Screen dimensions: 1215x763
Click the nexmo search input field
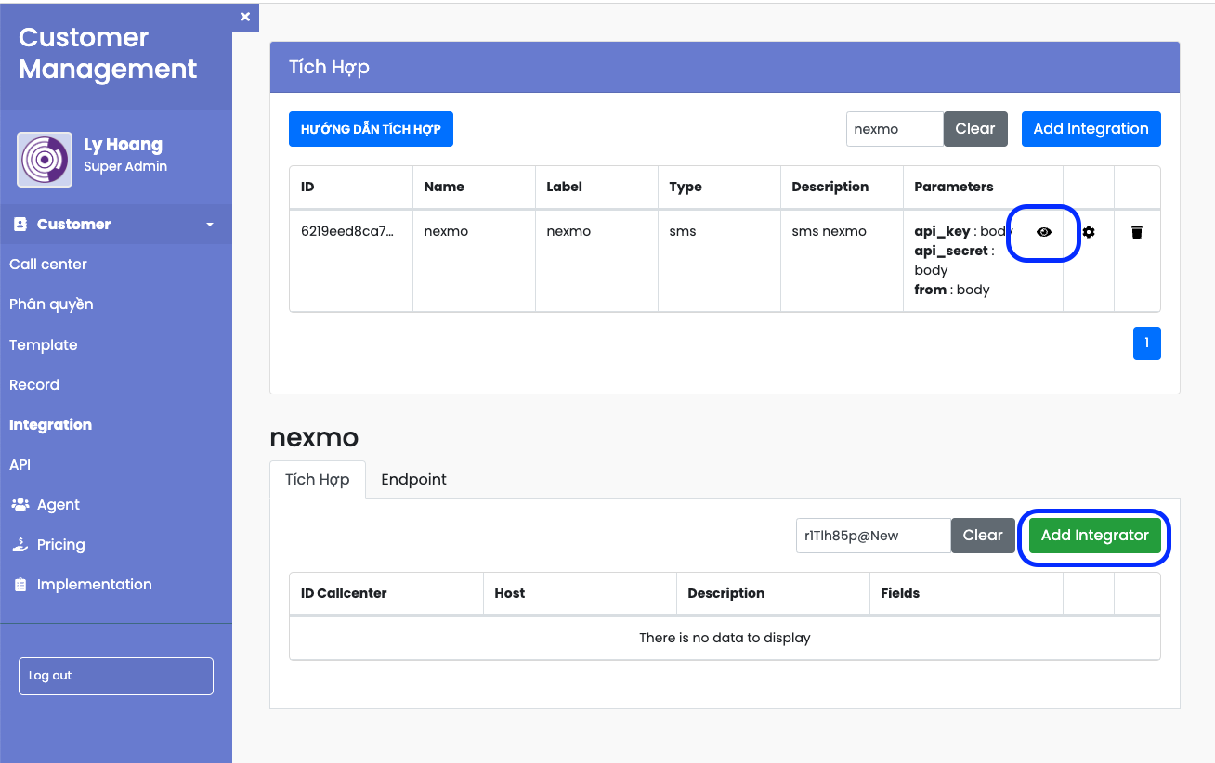pyautogui.click(x=894, y=129)
